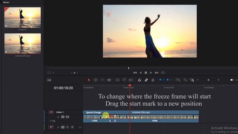Activate the Trim Edit Mode tool
The height and width of the screenshot is (134, 238).
(96, 80)
